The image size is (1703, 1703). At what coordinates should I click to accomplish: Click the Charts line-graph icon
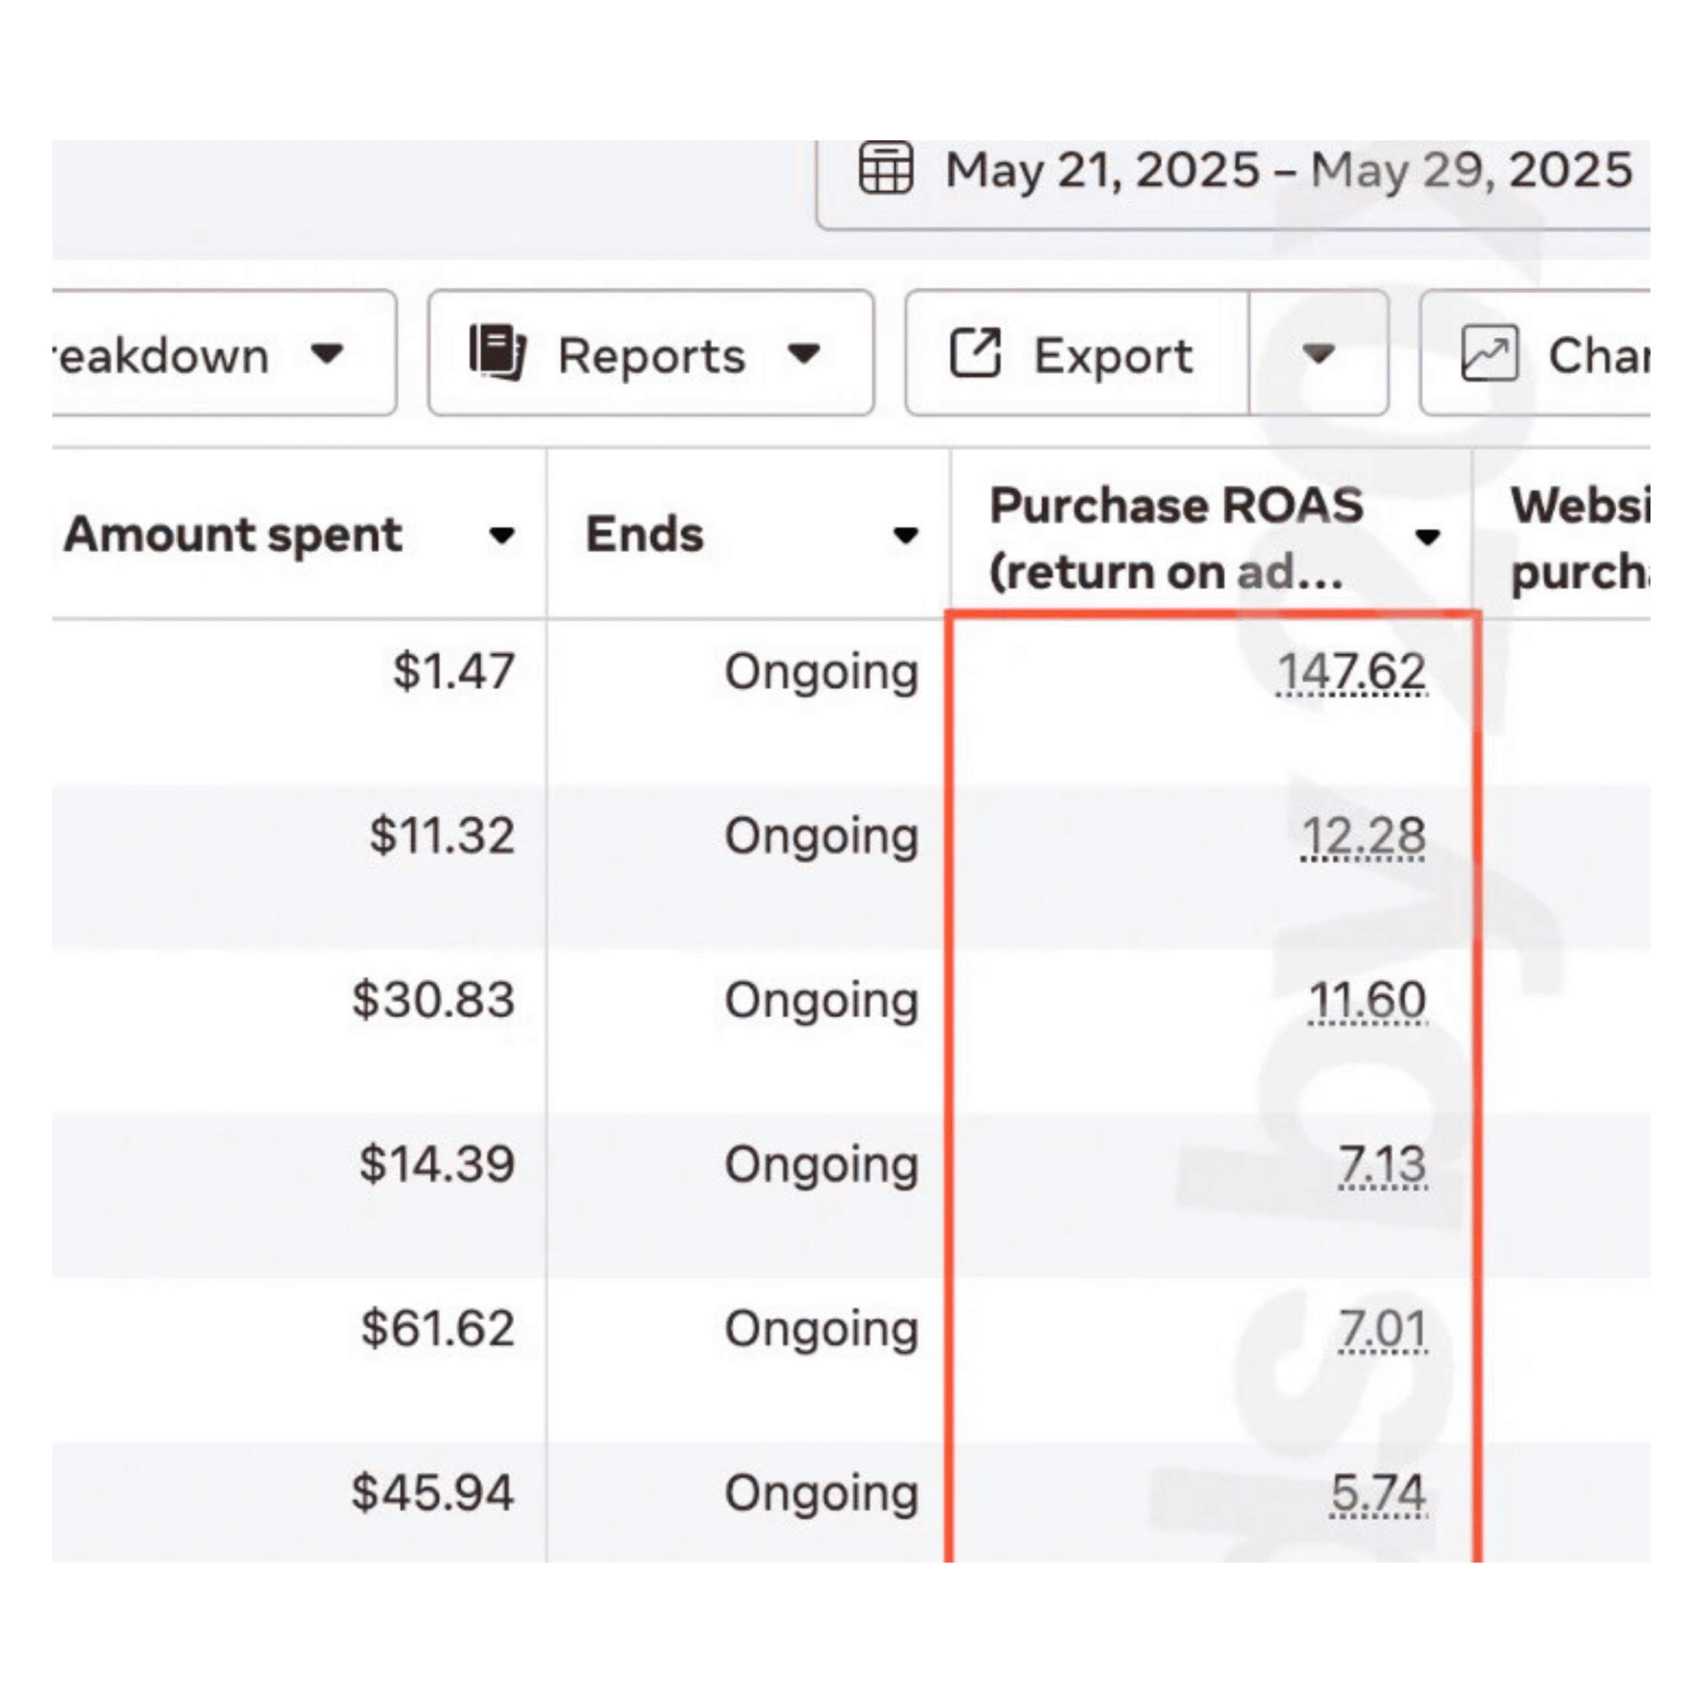(x=1489, y=353)
